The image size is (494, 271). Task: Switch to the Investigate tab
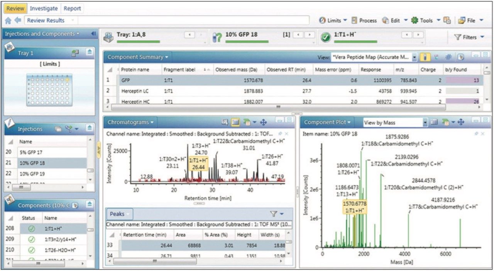point(44,8)
